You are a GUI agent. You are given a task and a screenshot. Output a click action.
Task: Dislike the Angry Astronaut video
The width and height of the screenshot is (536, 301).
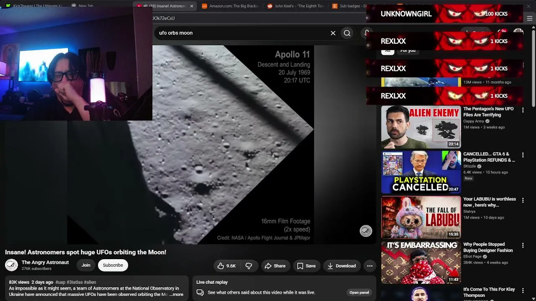point(249,266)
